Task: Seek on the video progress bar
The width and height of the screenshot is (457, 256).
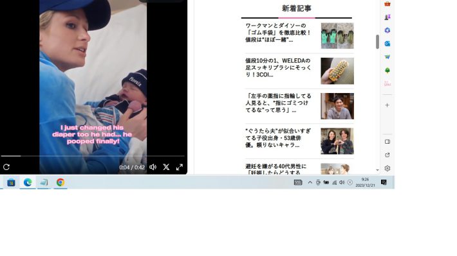Action: [x=93, y=156]
